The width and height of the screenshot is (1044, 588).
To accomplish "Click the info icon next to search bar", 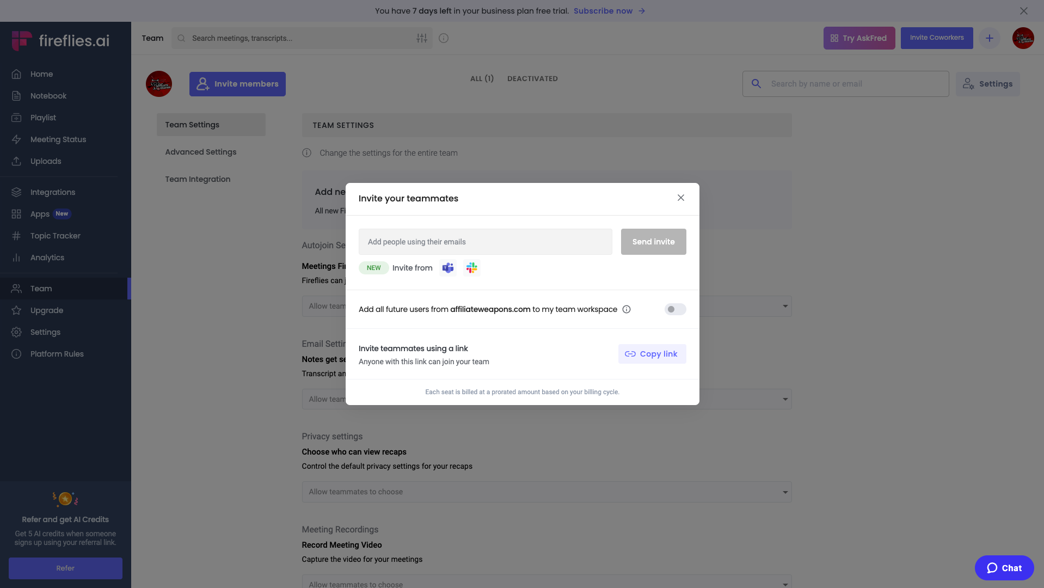I will tap(444, 38).
